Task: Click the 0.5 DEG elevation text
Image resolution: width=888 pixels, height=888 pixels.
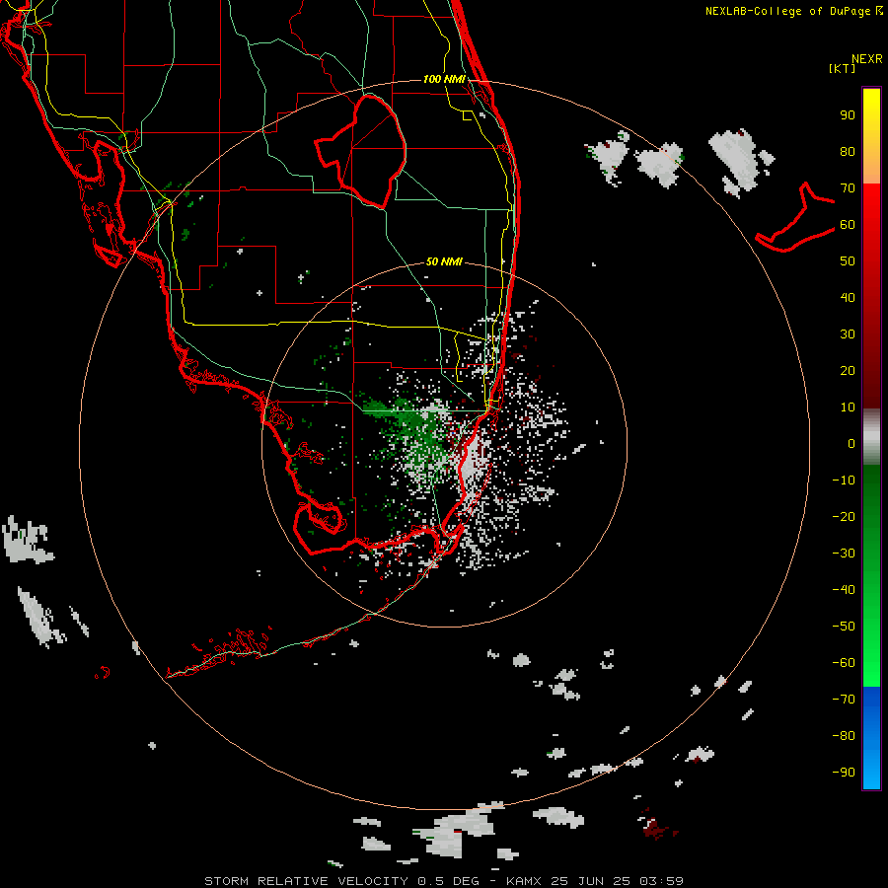Action: [x=448, y=881]
